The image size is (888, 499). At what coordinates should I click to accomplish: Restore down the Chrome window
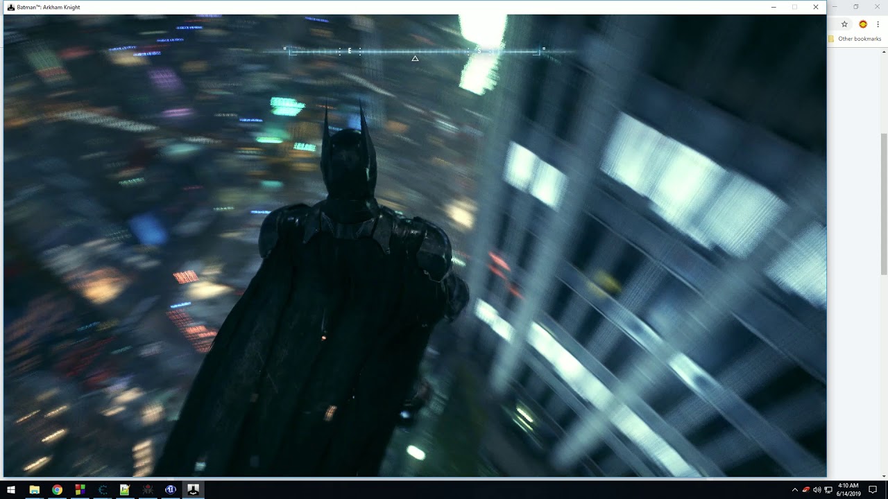click(x=856, y=7)
